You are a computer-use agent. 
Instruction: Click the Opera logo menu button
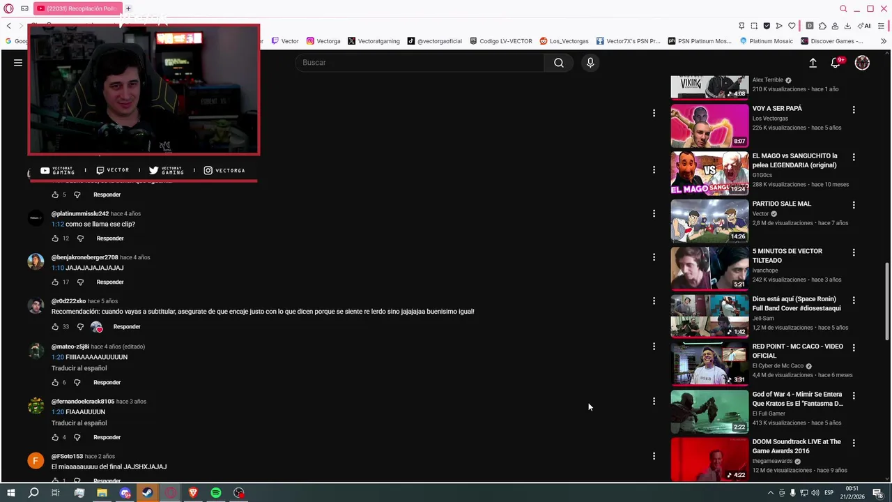(x=8, y=8)
